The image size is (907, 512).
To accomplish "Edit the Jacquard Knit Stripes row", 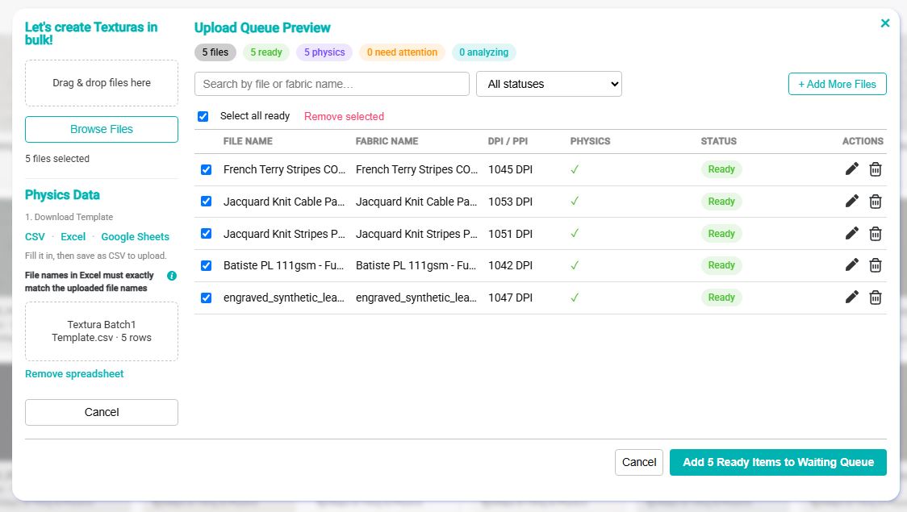I will pos(851,234).
